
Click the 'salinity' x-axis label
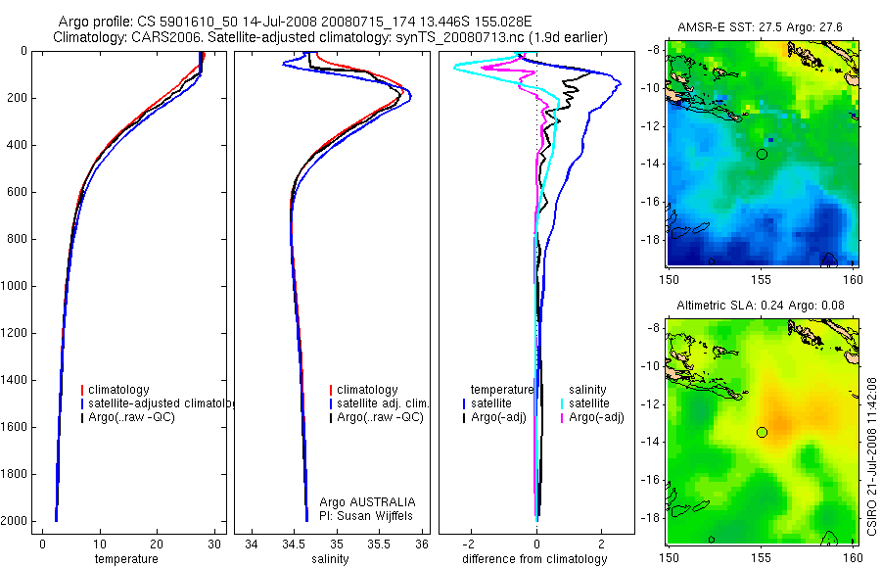(x=330, y=559)
